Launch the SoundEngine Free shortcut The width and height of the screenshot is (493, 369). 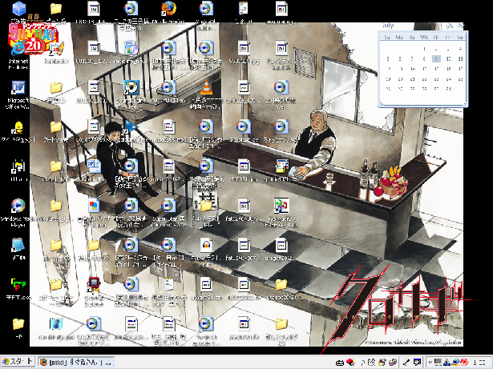tap(131, 87)
